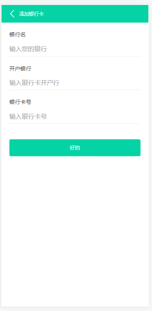Click the gray page margin outside the form
This screenshot has height=311, width=152.
pyautogui.click(x=150, y=159)
